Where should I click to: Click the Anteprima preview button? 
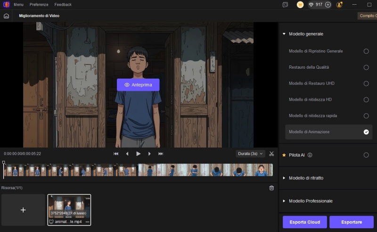pos(138,85)
